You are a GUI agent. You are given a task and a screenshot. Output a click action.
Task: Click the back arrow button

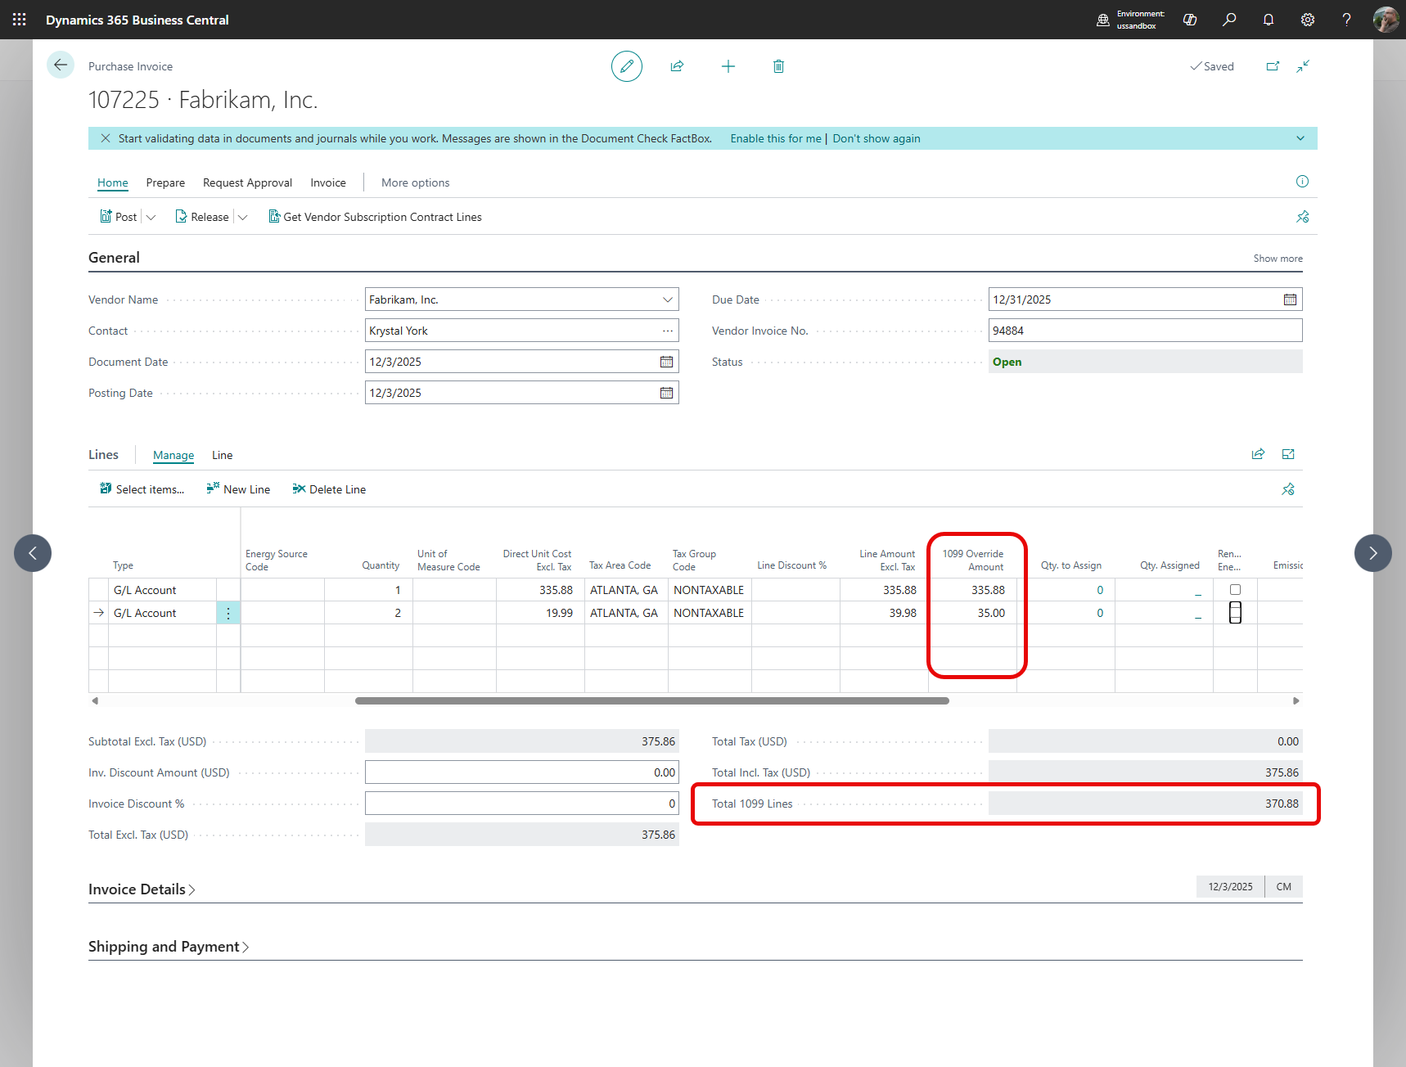(x=61, y=65)
